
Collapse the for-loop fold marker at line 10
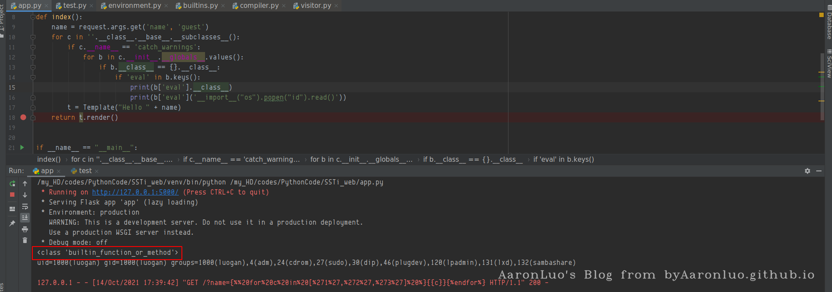[x=33, y=37]
